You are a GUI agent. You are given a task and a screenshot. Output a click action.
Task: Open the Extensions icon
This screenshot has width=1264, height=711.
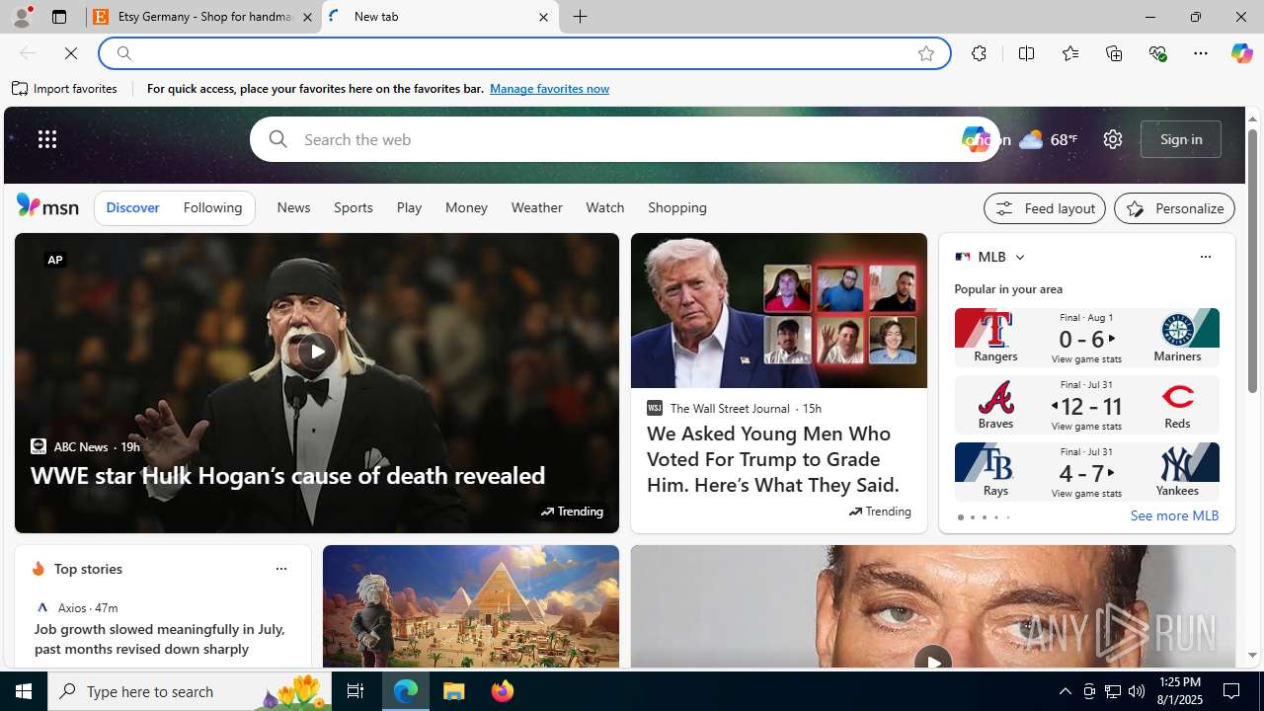click(x=979, y=53)
